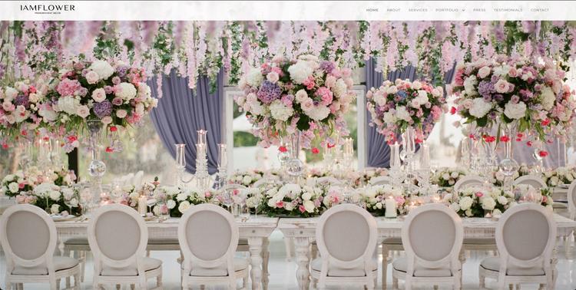Open the Home menu item
Screen dimensions: 576x290
click(x=372, y=10)
